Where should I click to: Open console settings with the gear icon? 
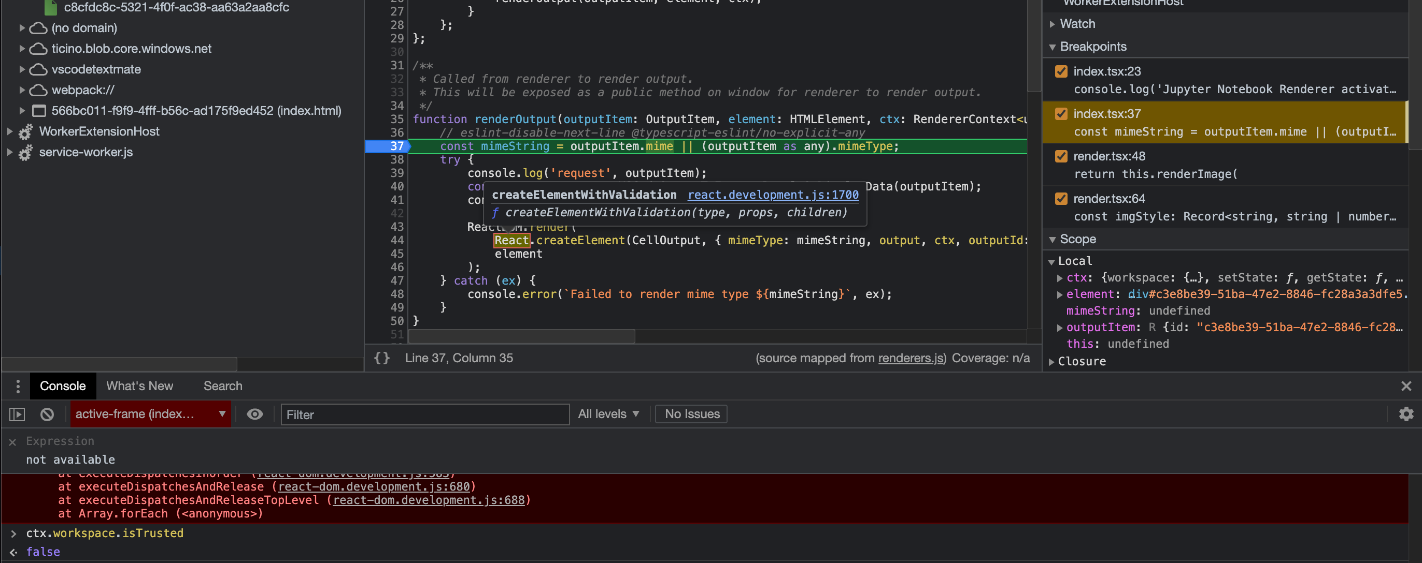pyautogui.click(x=1406, y=414)
